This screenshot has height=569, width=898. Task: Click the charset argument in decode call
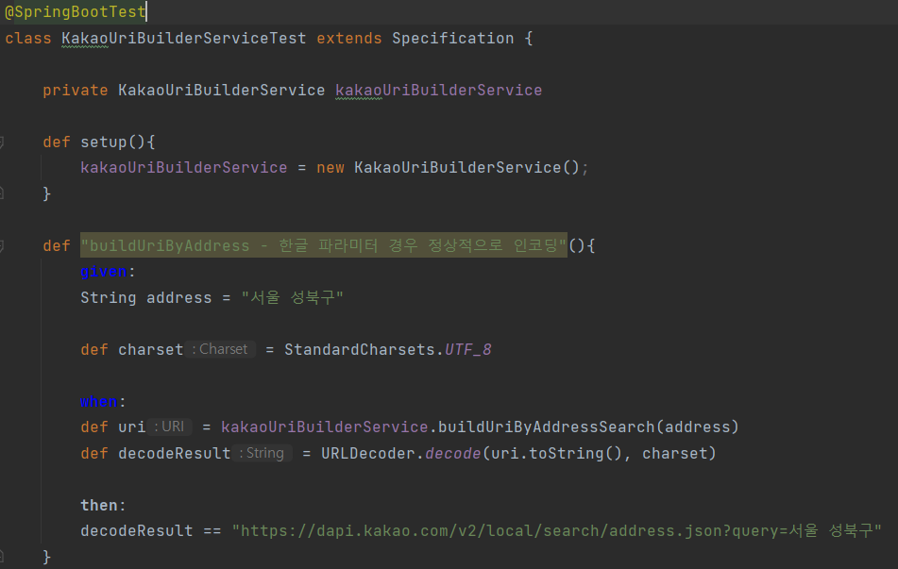[x=674, y=453]
